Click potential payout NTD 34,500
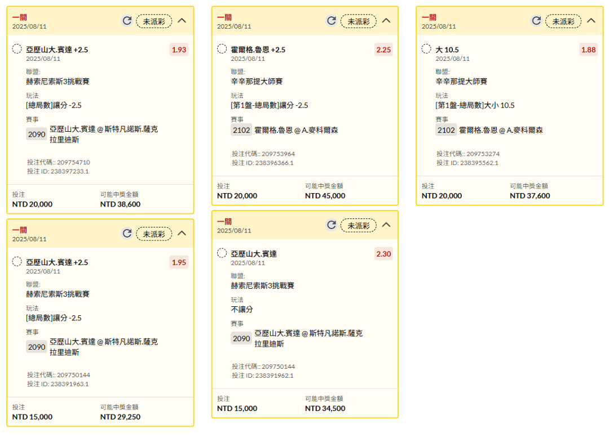The width and height of the screenshot is (609, 438). click(325, 409)
